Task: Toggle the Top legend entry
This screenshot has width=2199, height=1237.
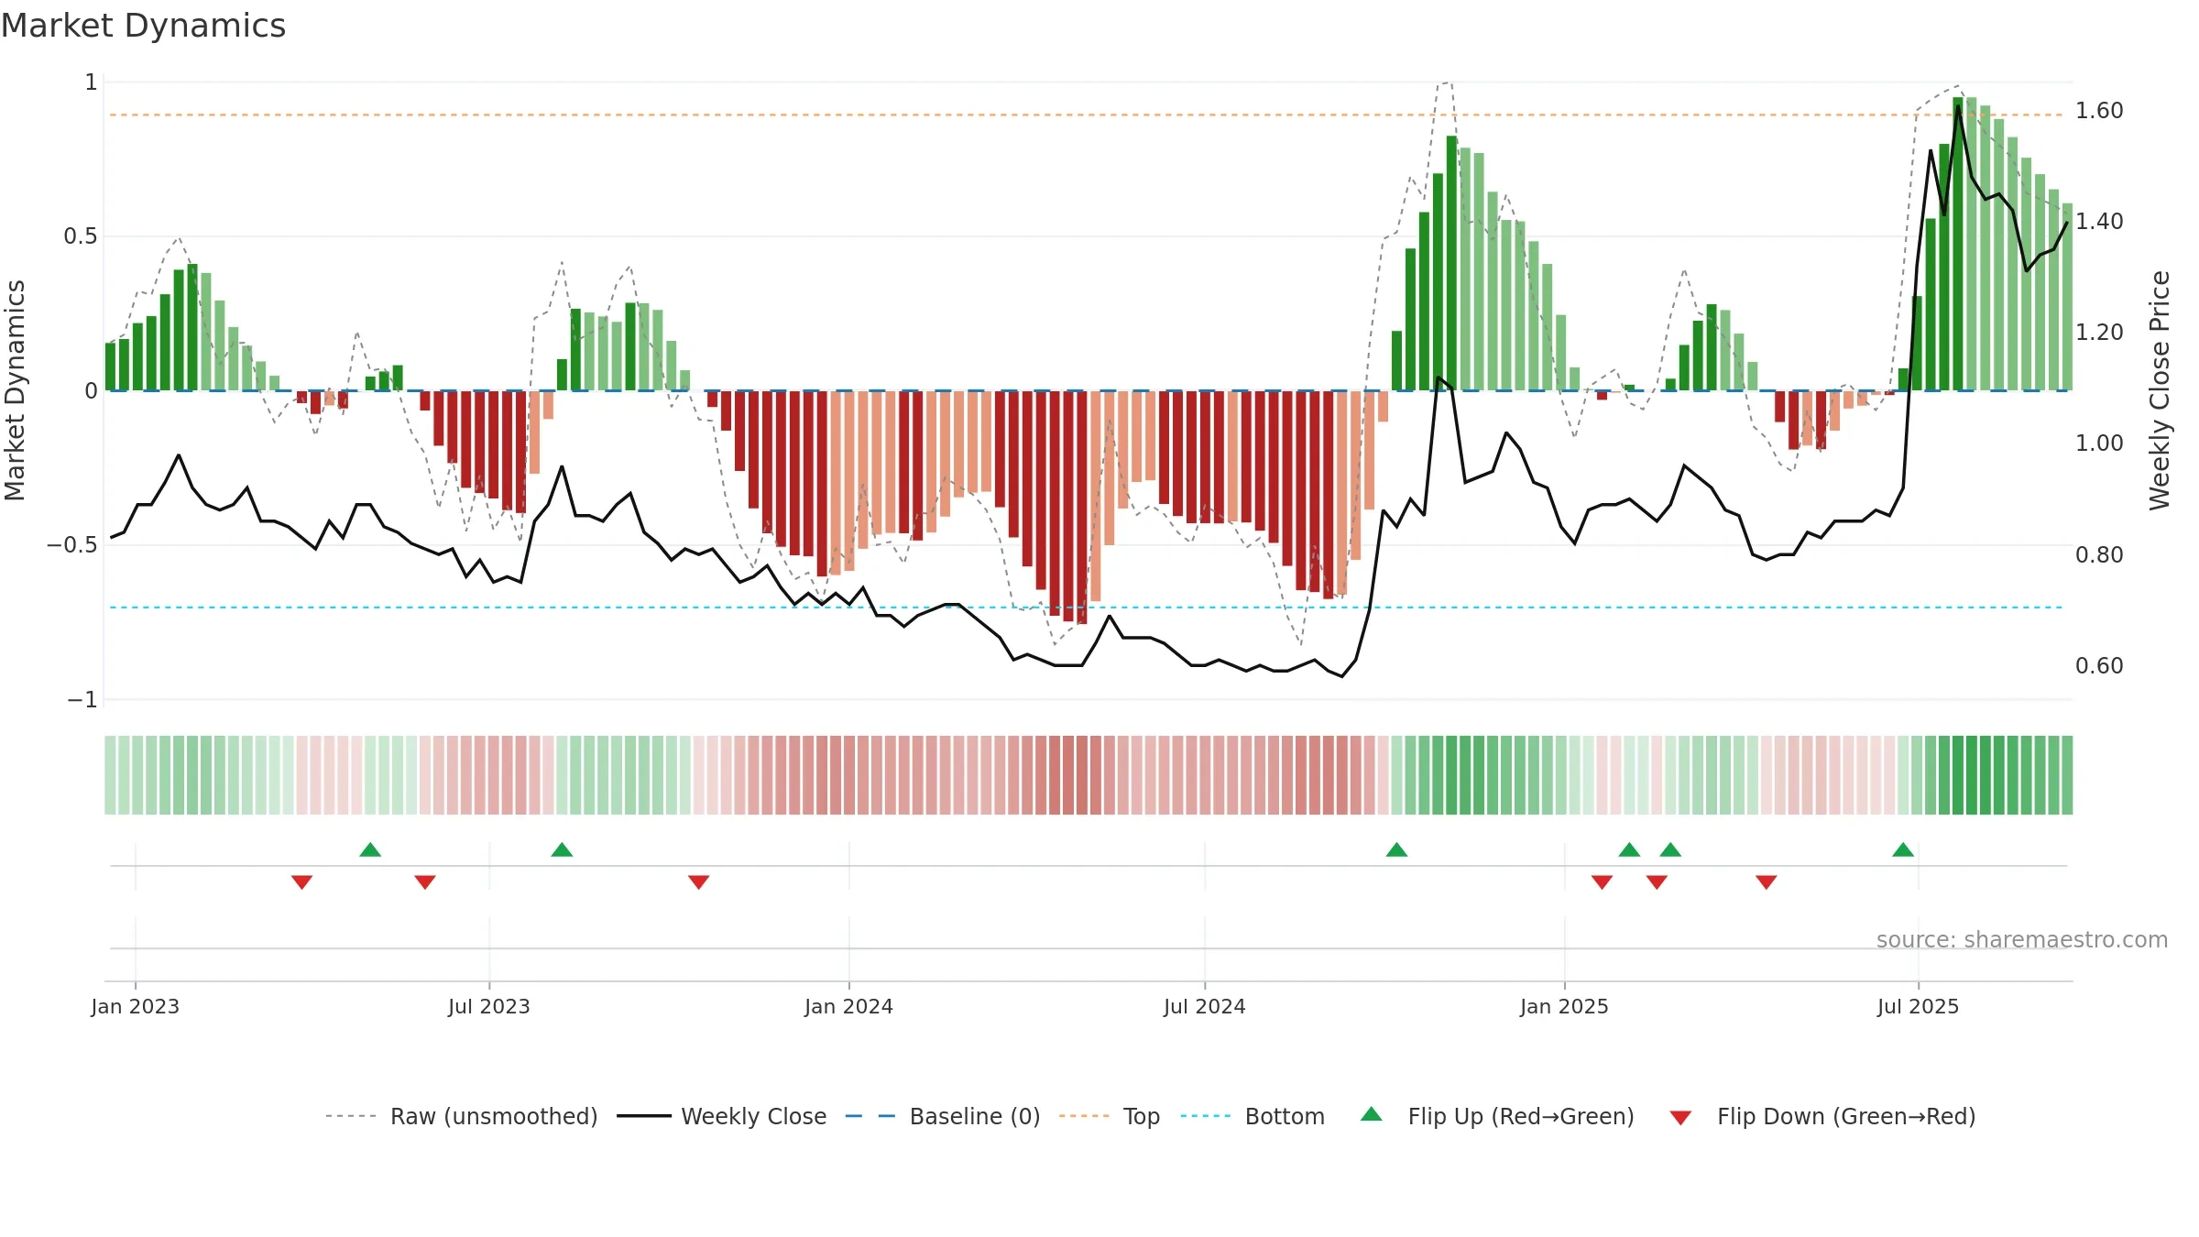Action: (x=1109, y=1116)
